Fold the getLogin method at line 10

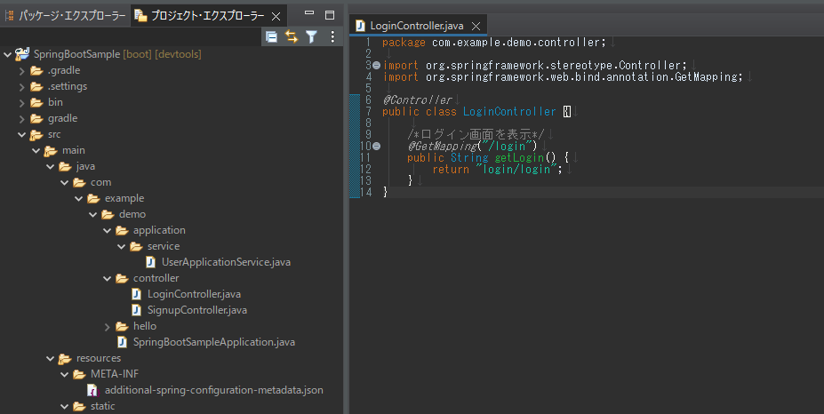[x=376, y=146]
